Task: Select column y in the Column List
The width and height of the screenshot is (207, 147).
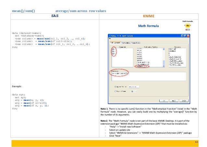Action: click(x=114, y=51)
